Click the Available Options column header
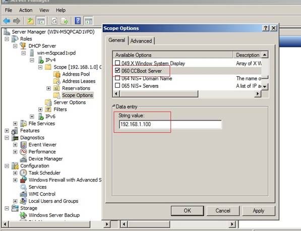Viewport: 301px width, 231px height. pyautogui.click(x=173, y=55)
